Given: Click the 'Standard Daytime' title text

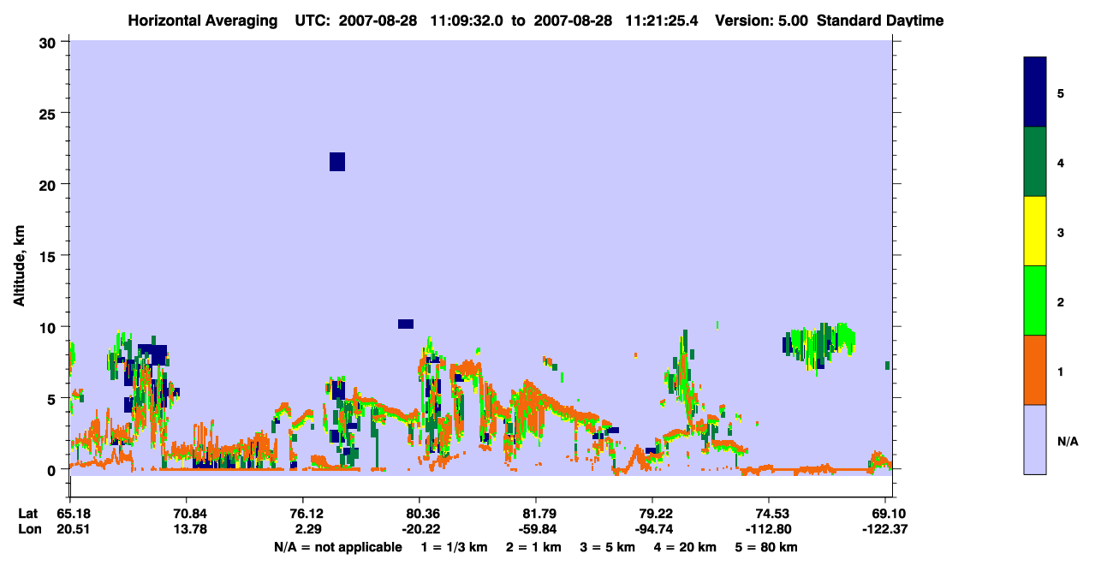Looking at the screenshot, I should click(x=880, y=21).
